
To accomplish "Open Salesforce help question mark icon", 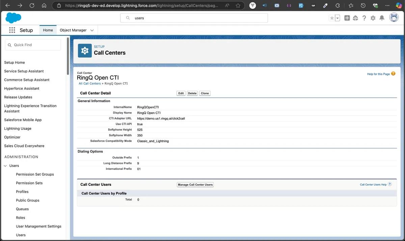I will (364, 18).
